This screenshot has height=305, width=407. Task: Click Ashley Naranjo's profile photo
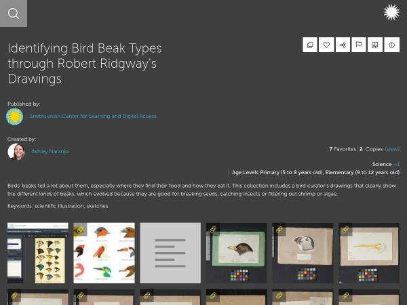16,152
